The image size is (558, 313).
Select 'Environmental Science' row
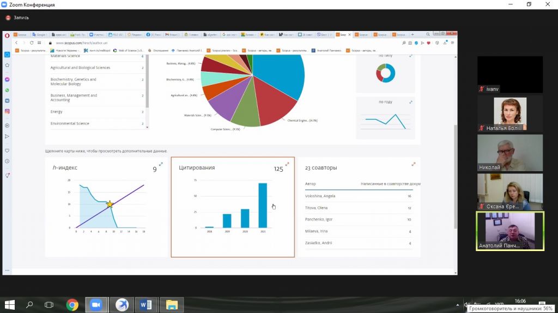pos(97,123)
